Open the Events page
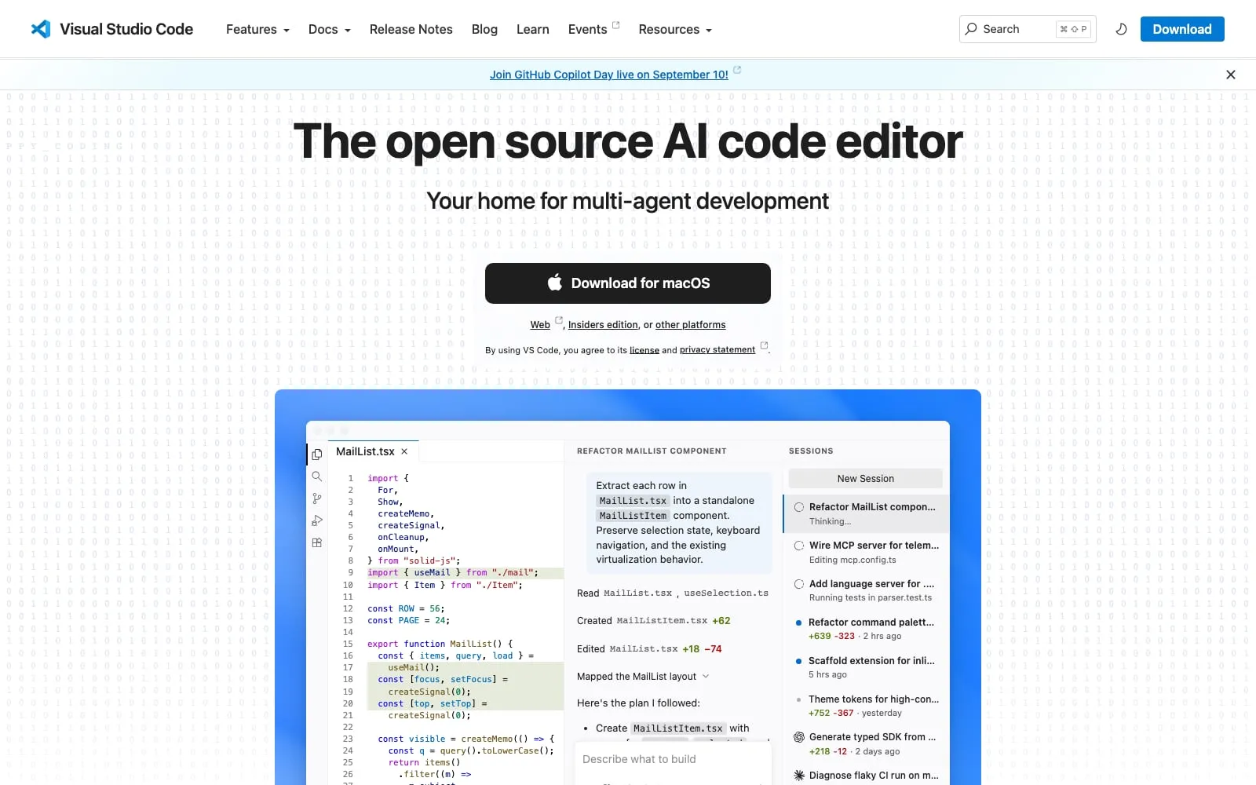This screenshot has width=1256, height=785. coord(587,29)
